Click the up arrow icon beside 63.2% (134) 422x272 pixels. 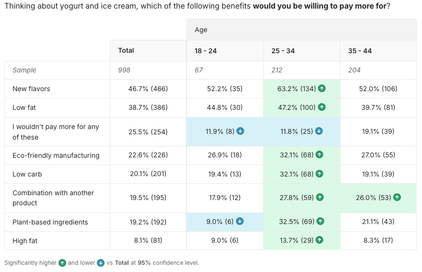point(322,89)
